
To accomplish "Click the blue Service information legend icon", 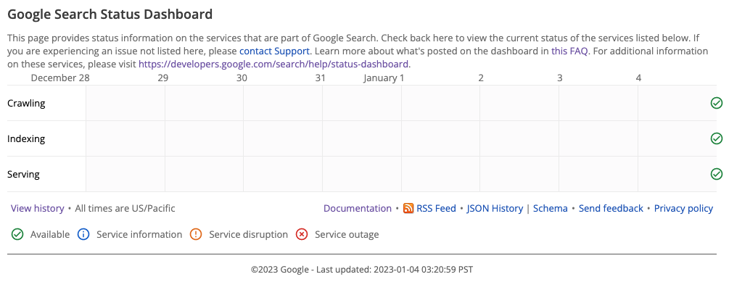I will 83,235.
